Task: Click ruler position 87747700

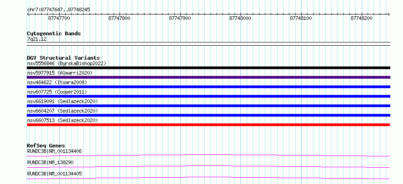Action: click(x=59, y=18)
